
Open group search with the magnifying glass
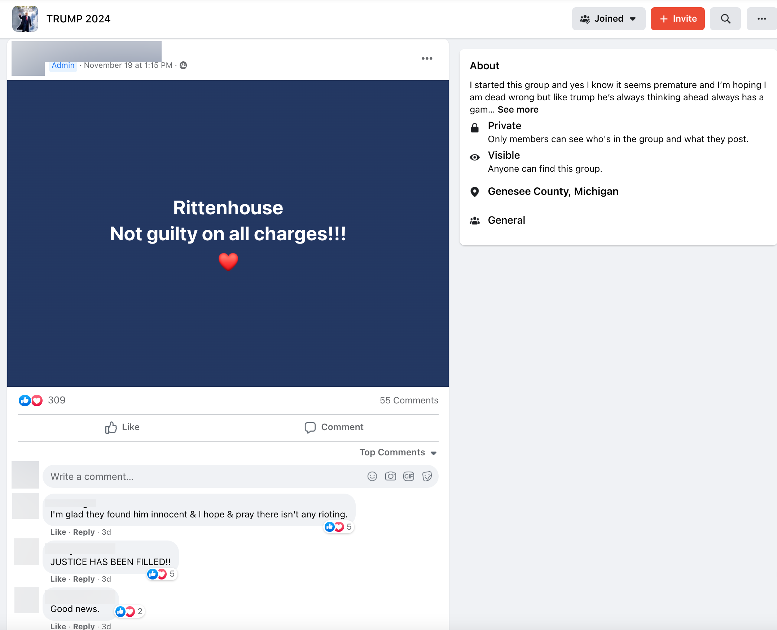click(x=725, y=18)
